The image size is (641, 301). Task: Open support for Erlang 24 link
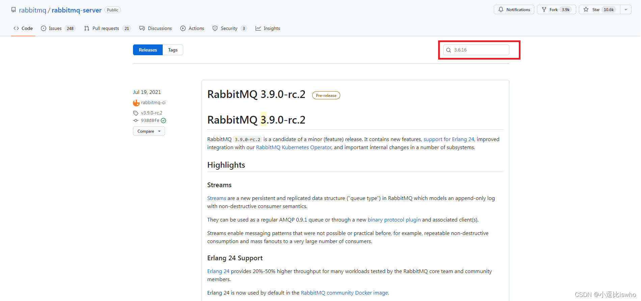(x=449, y=139)
